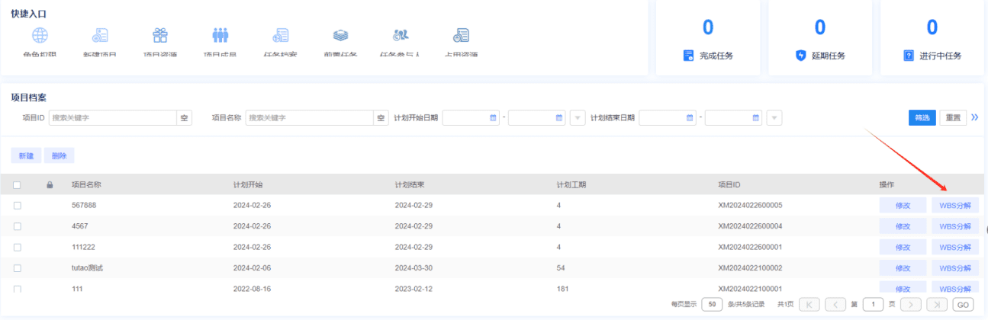Click the 完成任务 card icon
Screen dimensions: 988x320
tap(688, 56)
